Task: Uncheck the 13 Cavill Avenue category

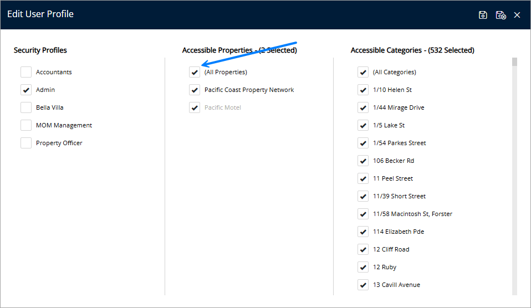Action: click(x=363, y=285)
